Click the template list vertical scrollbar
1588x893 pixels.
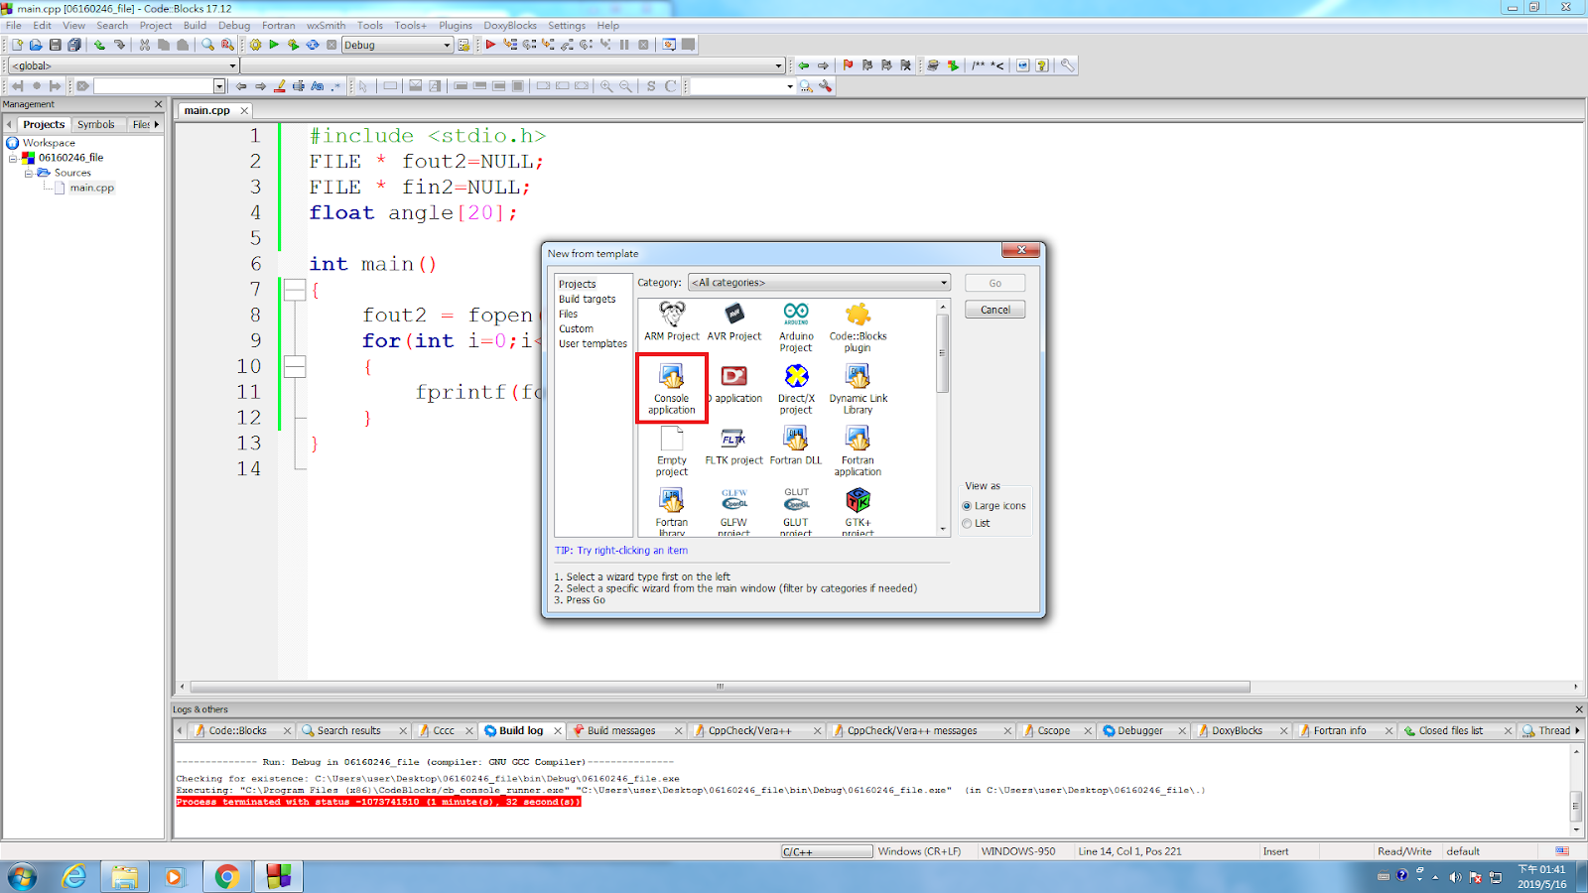click(943, 417)
